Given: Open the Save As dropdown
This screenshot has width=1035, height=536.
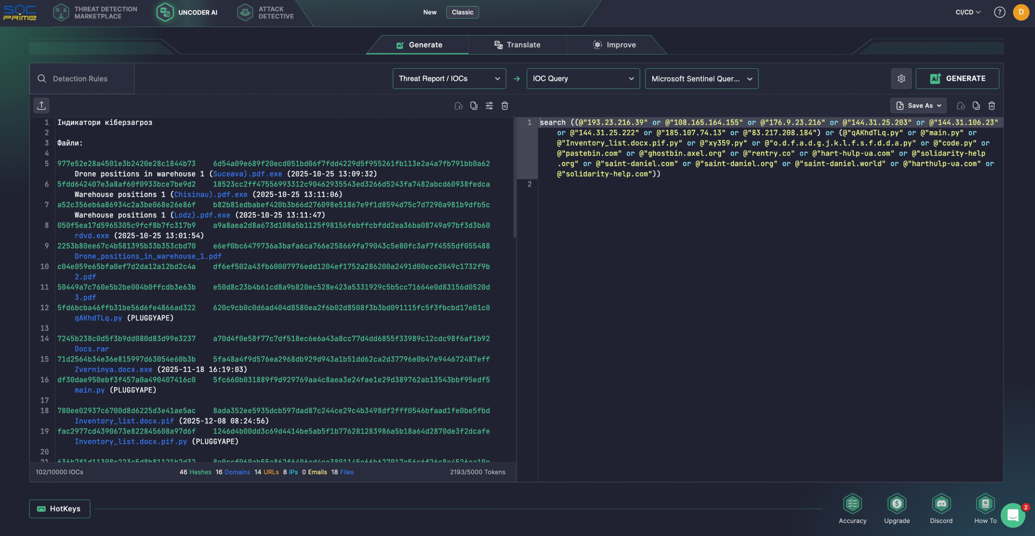Looking at the screenshot, I should pos(918,105).
